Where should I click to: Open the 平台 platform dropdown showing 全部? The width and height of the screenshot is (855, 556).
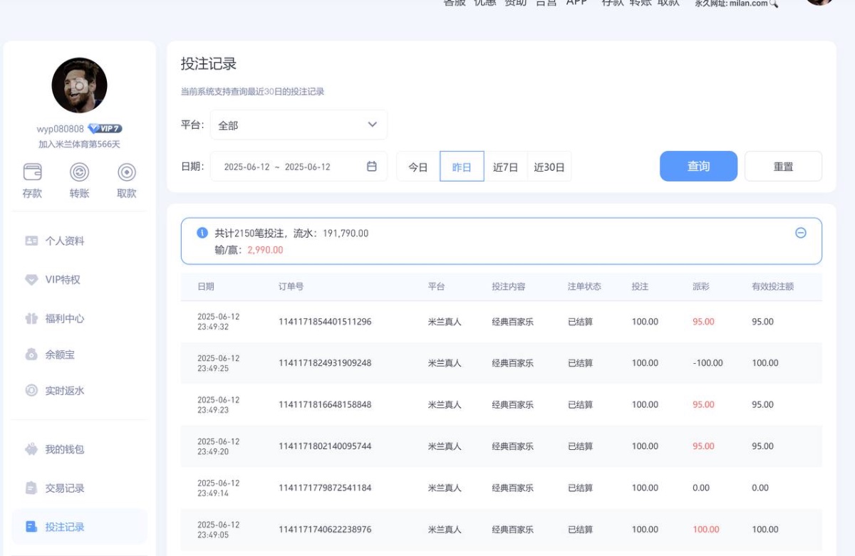pos(299,124)
